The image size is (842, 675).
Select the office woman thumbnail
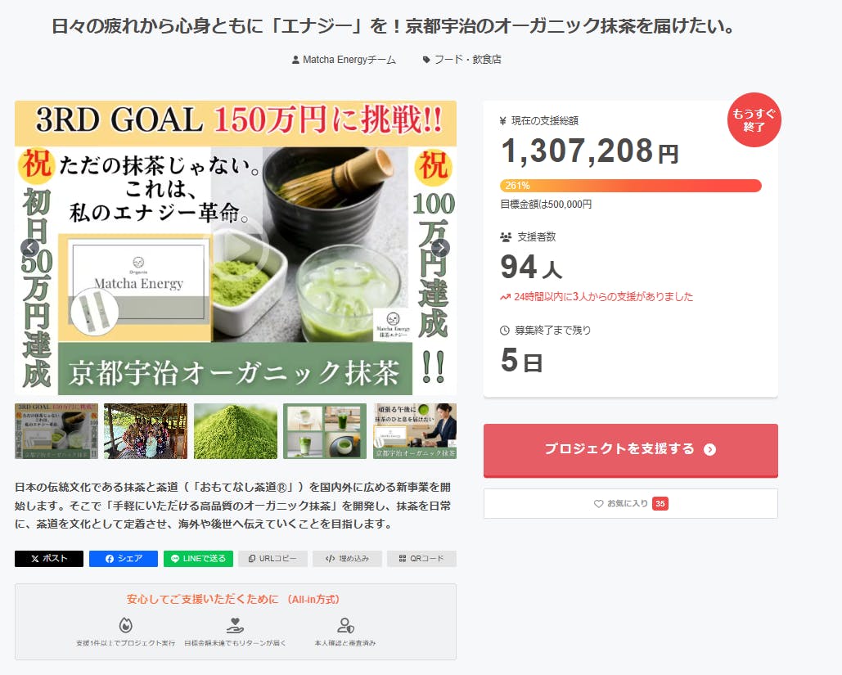415,431
